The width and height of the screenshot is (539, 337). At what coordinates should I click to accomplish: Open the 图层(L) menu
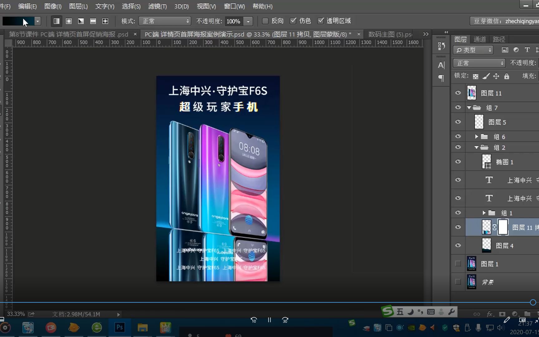click(78, 6)
